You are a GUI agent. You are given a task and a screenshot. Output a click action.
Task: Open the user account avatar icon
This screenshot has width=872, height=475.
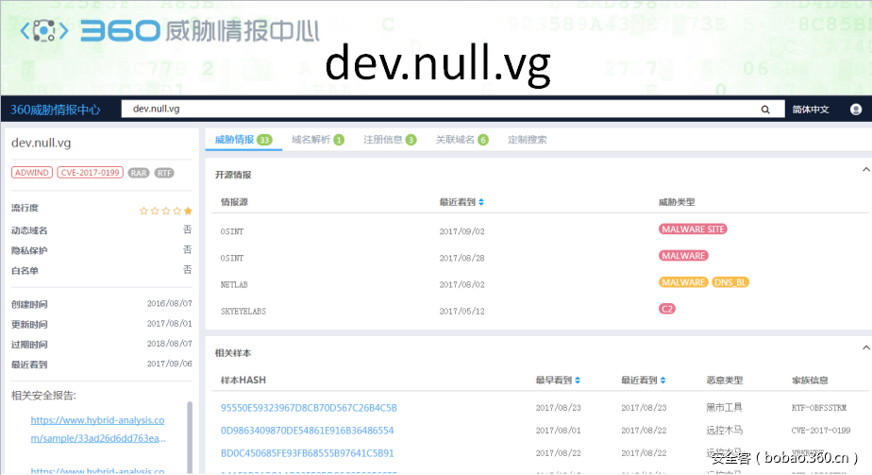click(856, 109)
